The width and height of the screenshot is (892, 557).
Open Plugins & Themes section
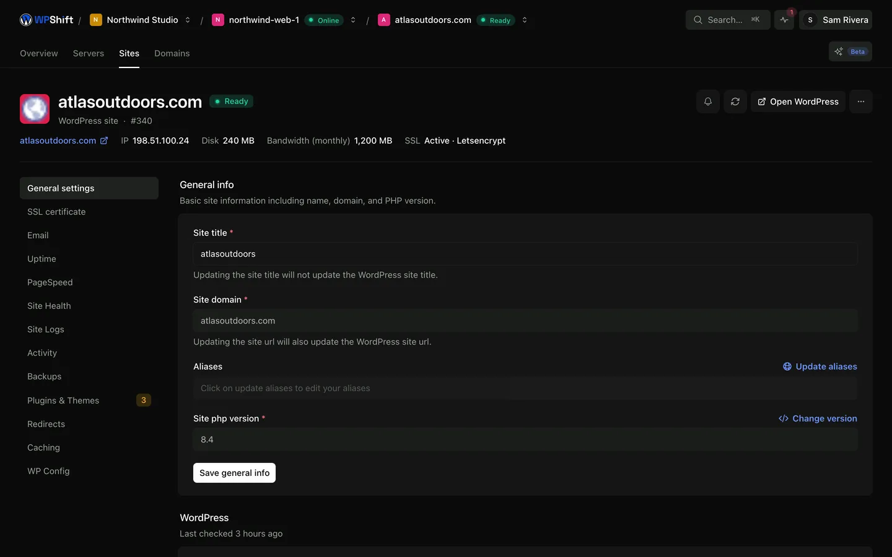pyautogui.click(x=89, y=400)
